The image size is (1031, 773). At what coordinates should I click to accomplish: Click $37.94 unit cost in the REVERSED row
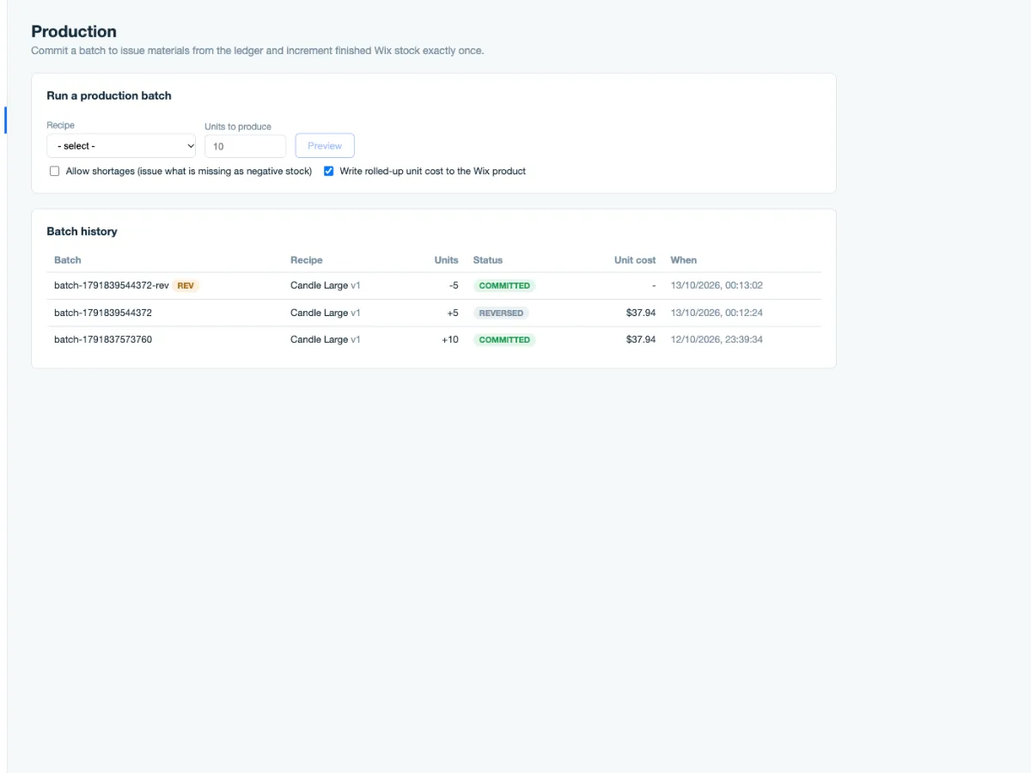[641, 313]
